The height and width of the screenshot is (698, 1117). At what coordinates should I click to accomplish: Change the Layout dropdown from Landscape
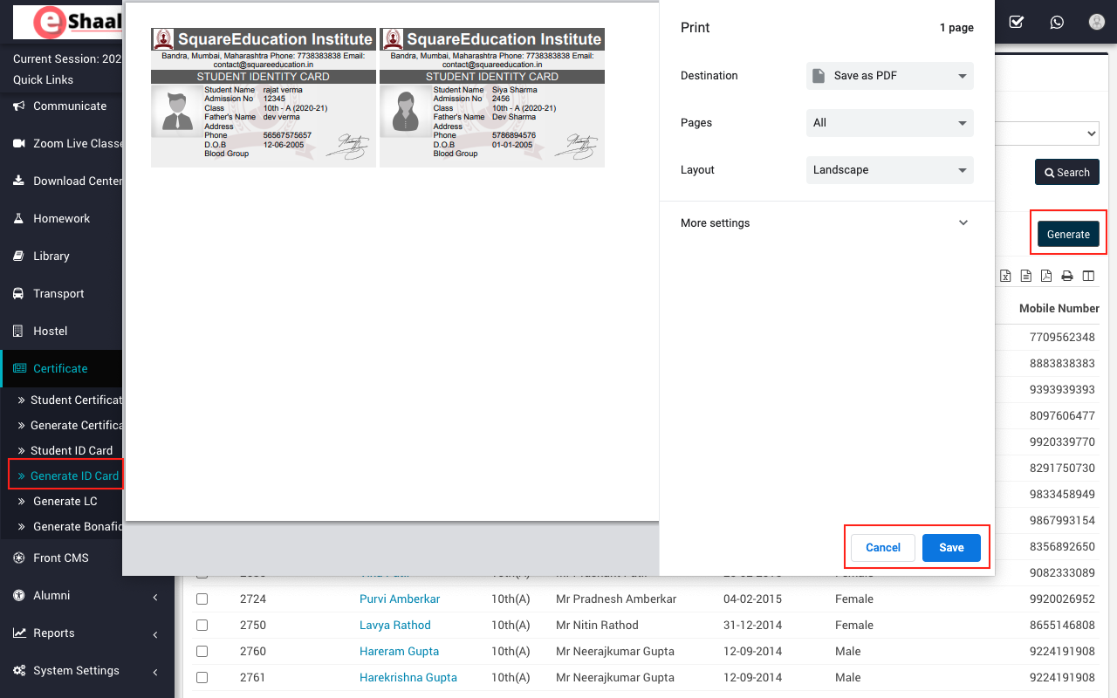coord(889,170)
